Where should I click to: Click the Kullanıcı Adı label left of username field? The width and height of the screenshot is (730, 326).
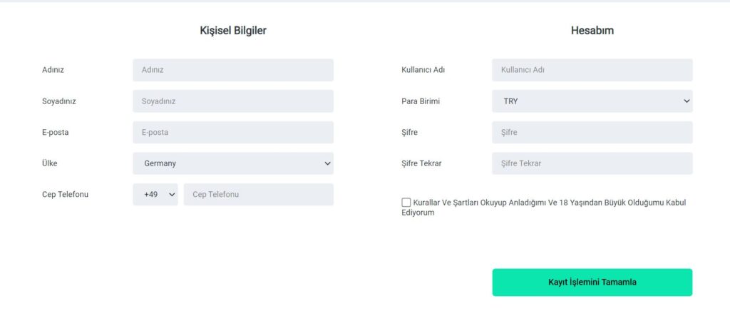[423, 70]
